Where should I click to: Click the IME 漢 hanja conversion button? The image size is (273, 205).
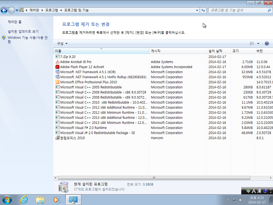(259, 191)
